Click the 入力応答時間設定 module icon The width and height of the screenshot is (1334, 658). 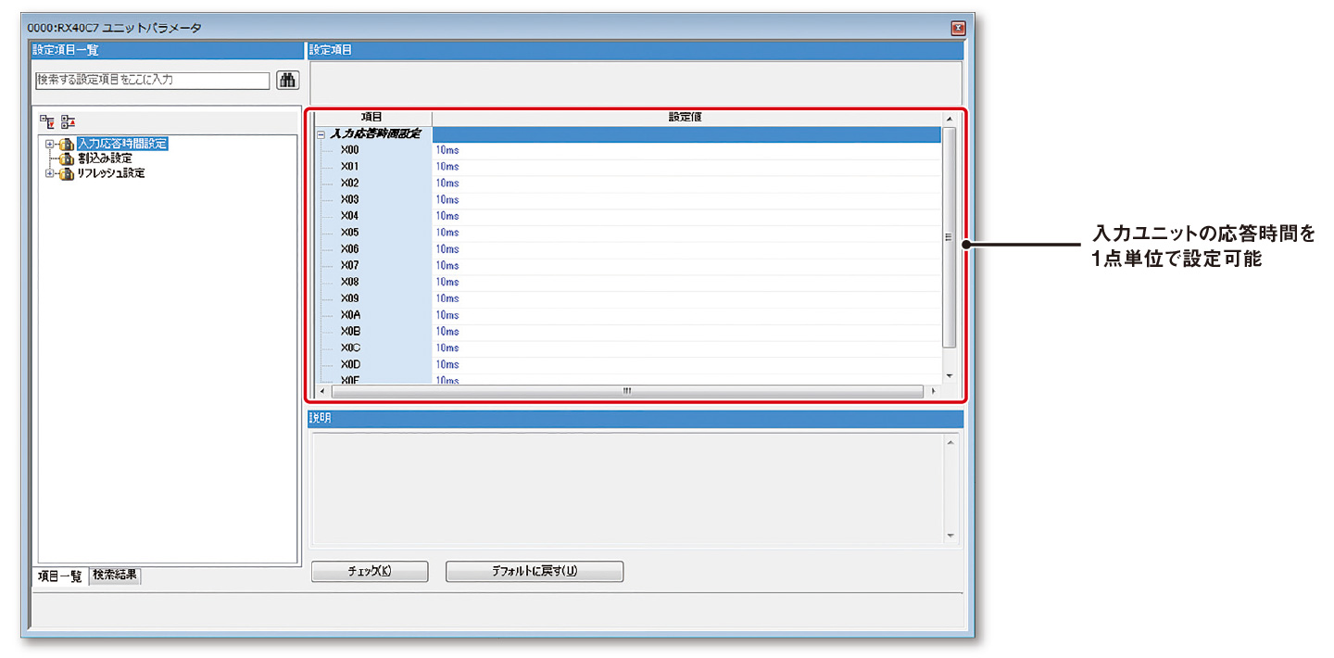point(66,145)
